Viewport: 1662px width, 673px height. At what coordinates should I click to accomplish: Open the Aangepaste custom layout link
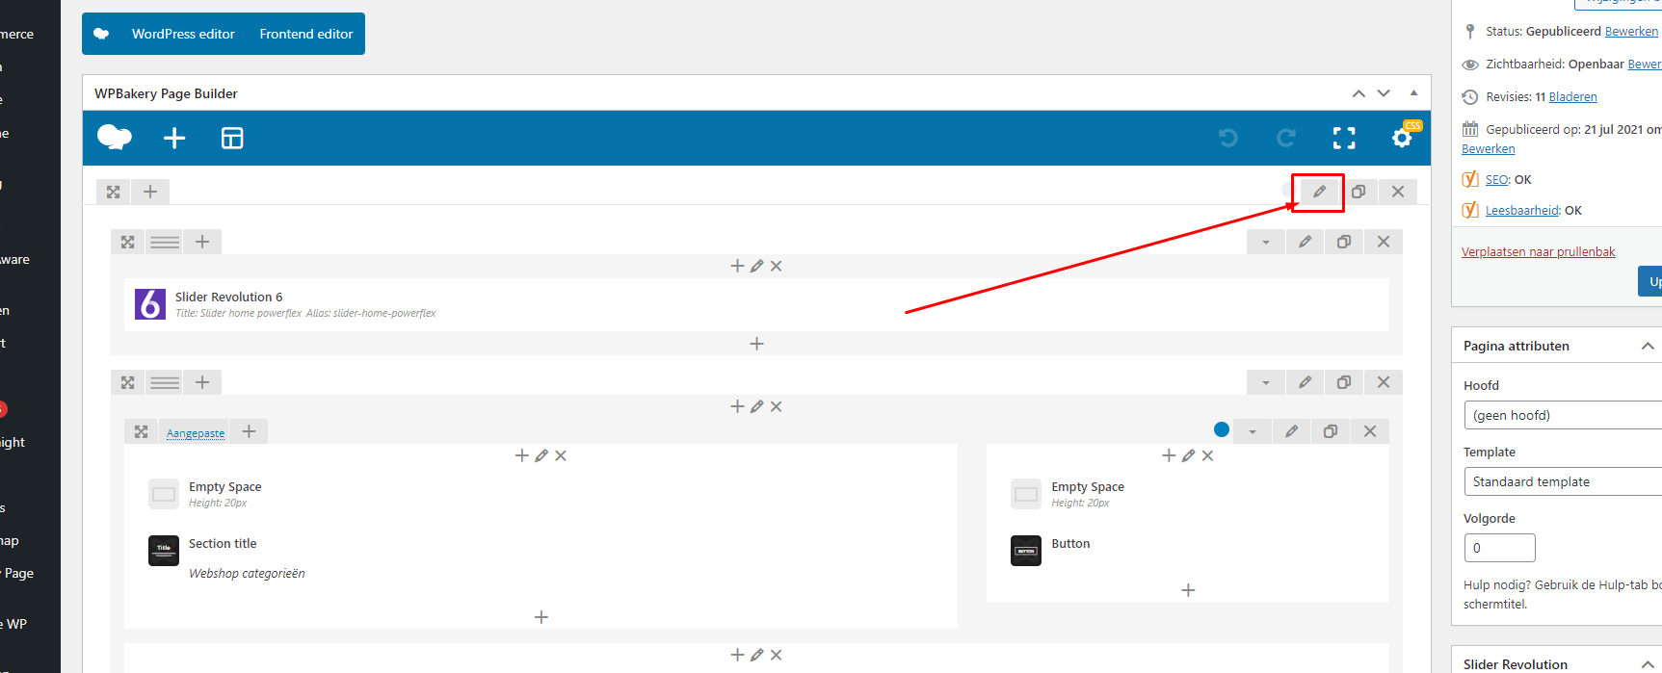pos(196,432)
